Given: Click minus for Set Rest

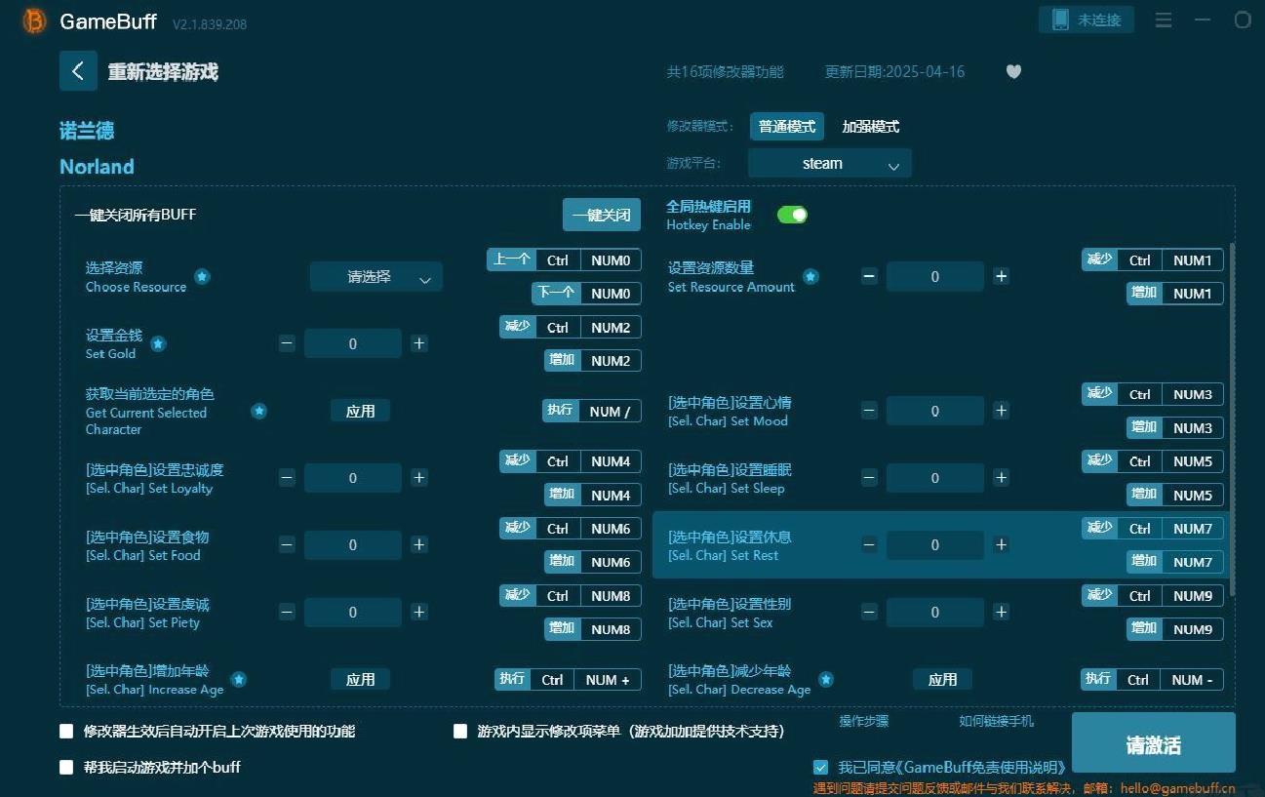Looking at the screenshot, I should [869, 544].
